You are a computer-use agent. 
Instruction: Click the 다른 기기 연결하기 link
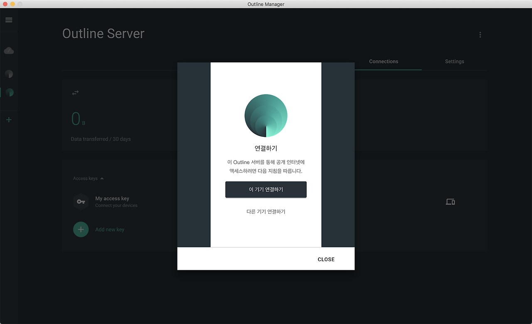(266, 212)
